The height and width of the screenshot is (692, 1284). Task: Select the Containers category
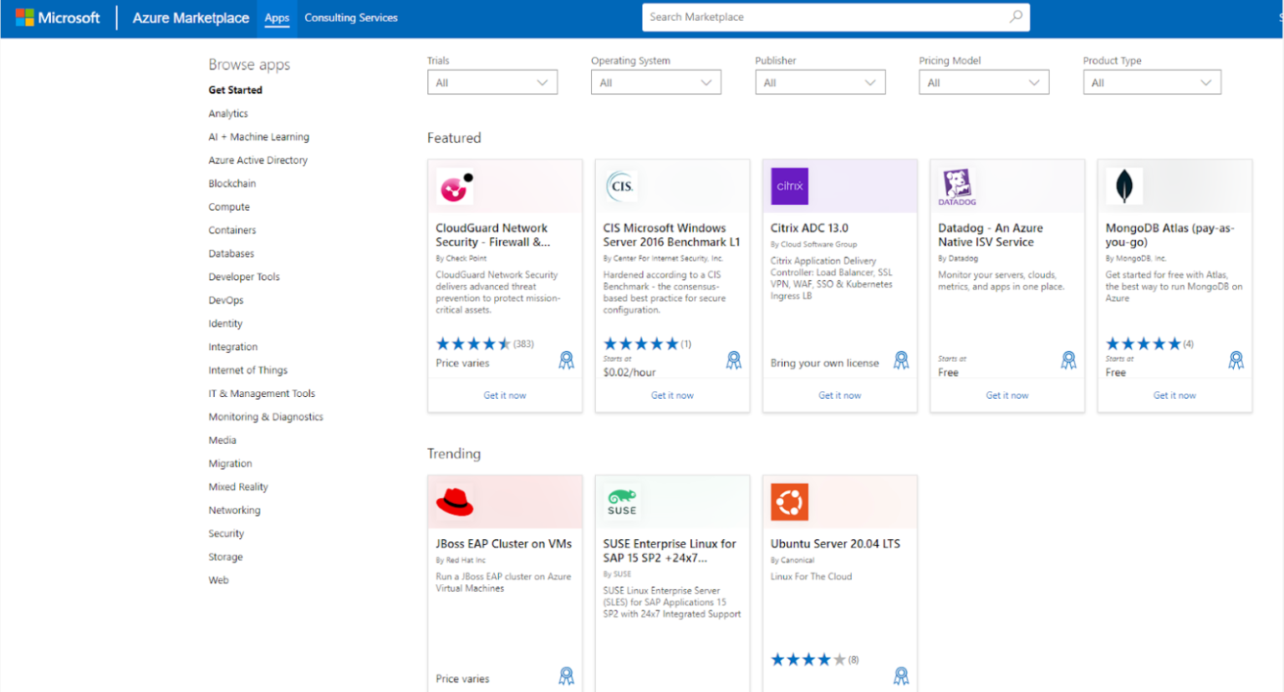click(x=232, y=231)
